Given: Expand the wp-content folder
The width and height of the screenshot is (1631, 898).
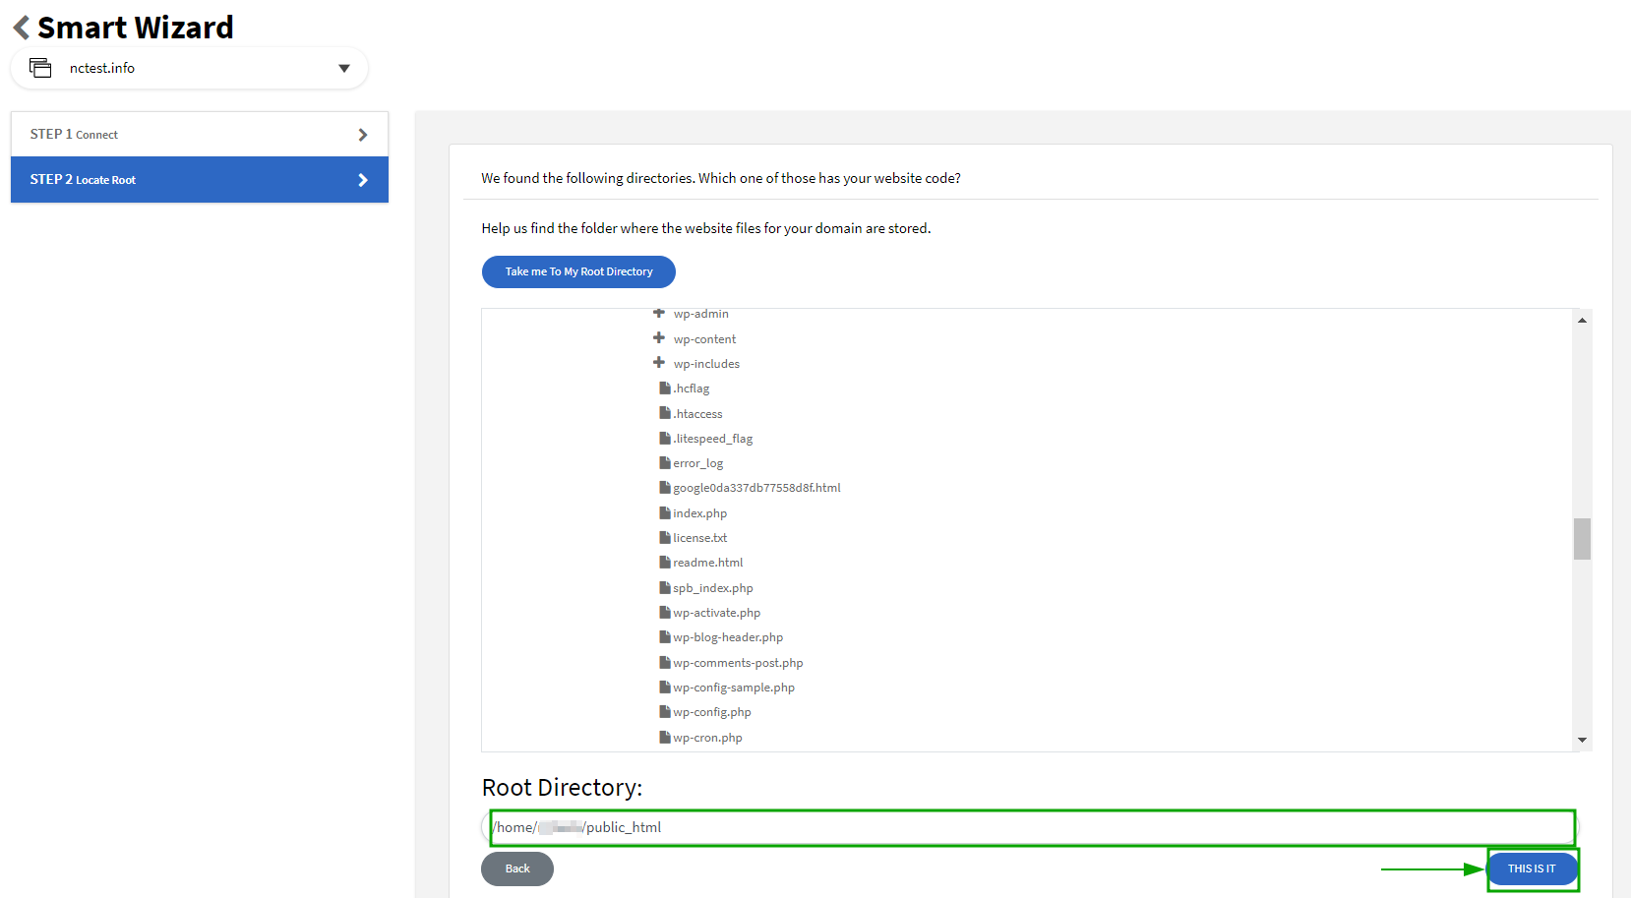Looking at the screenshot, I should coord(659,338).
